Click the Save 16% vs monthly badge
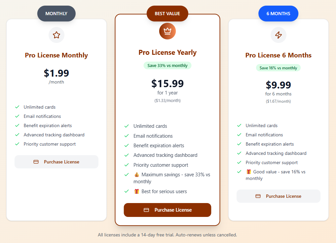 click(x=278, y=67)
